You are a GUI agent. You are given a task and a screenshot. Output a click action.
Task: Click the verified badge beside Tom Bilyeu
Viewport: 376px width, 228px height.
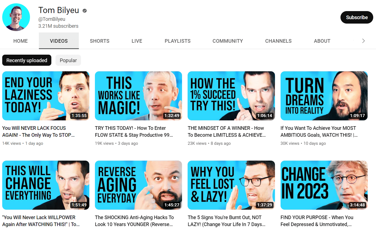[x=85, y=11]
